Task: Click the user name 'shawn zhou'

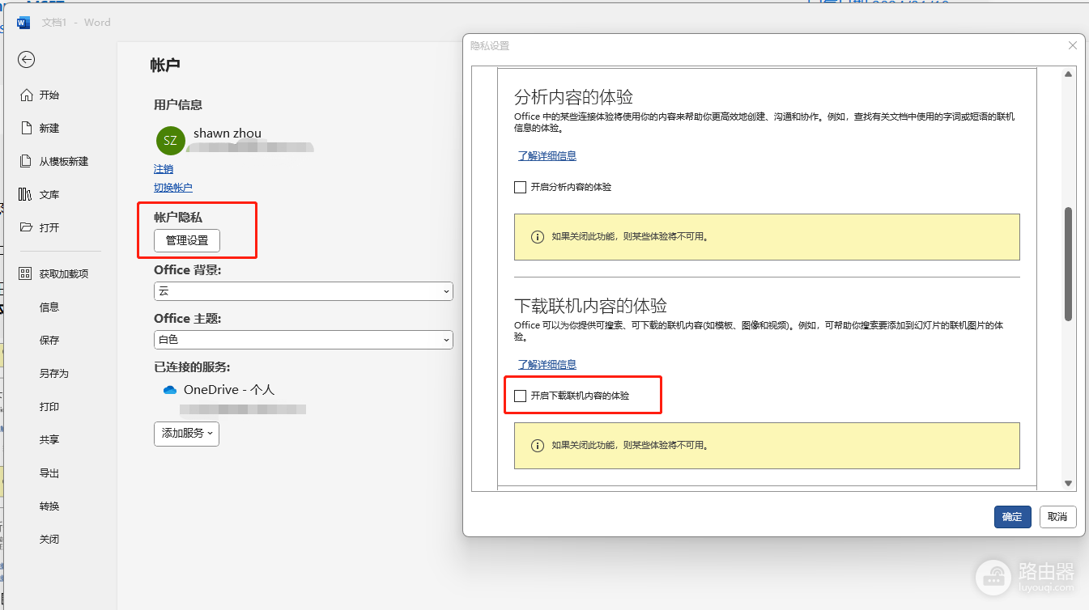Action: tap(228, 133)
